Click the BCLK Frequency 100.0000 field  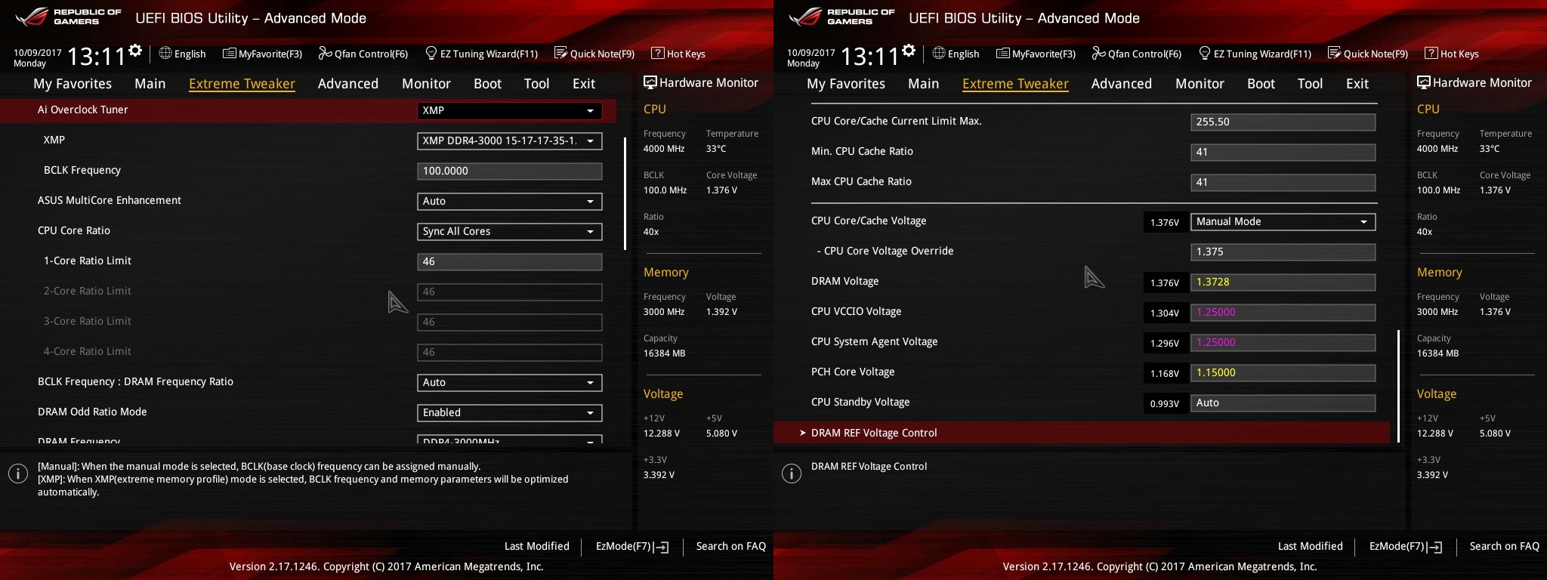(x=510, y=171)
